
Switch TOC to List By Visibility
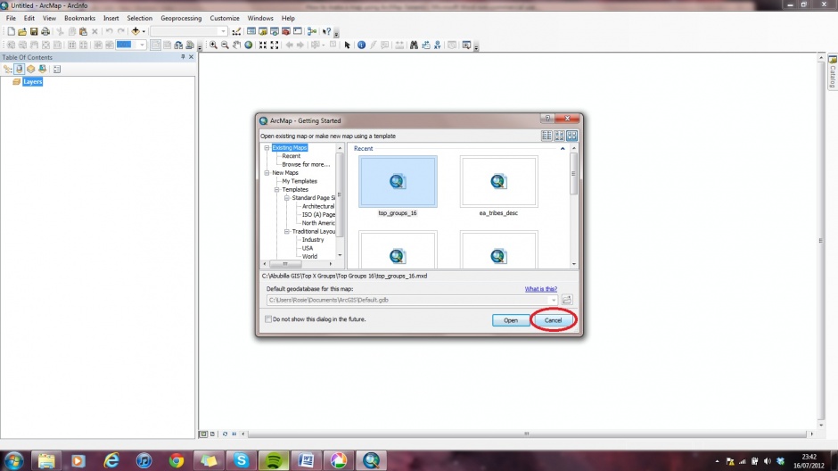click(31, 69)
